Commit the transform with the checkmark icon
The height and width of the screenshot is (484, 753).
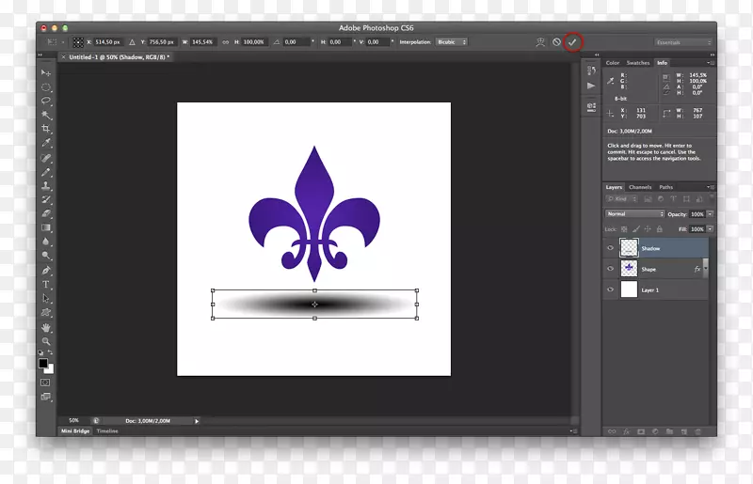[572, 42]
